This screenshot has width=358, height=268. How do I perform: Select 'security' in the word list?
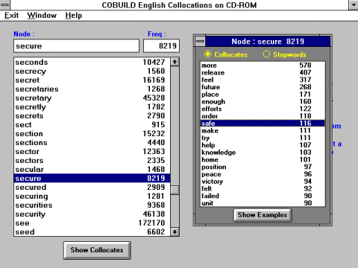pyautogui.click(x=92, y=214)
